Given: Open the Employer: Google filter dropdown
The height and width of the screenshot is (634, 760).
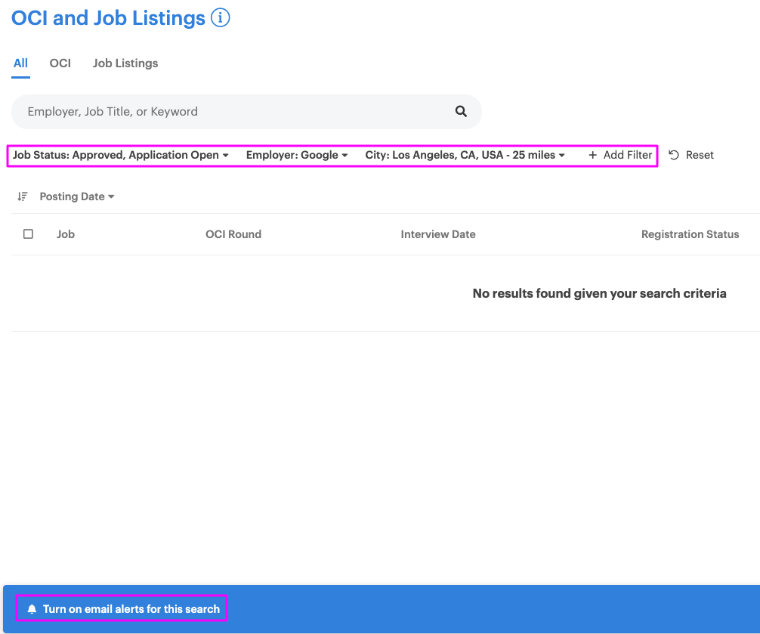Looking at the screenshot, I should [x=296, y=155].
